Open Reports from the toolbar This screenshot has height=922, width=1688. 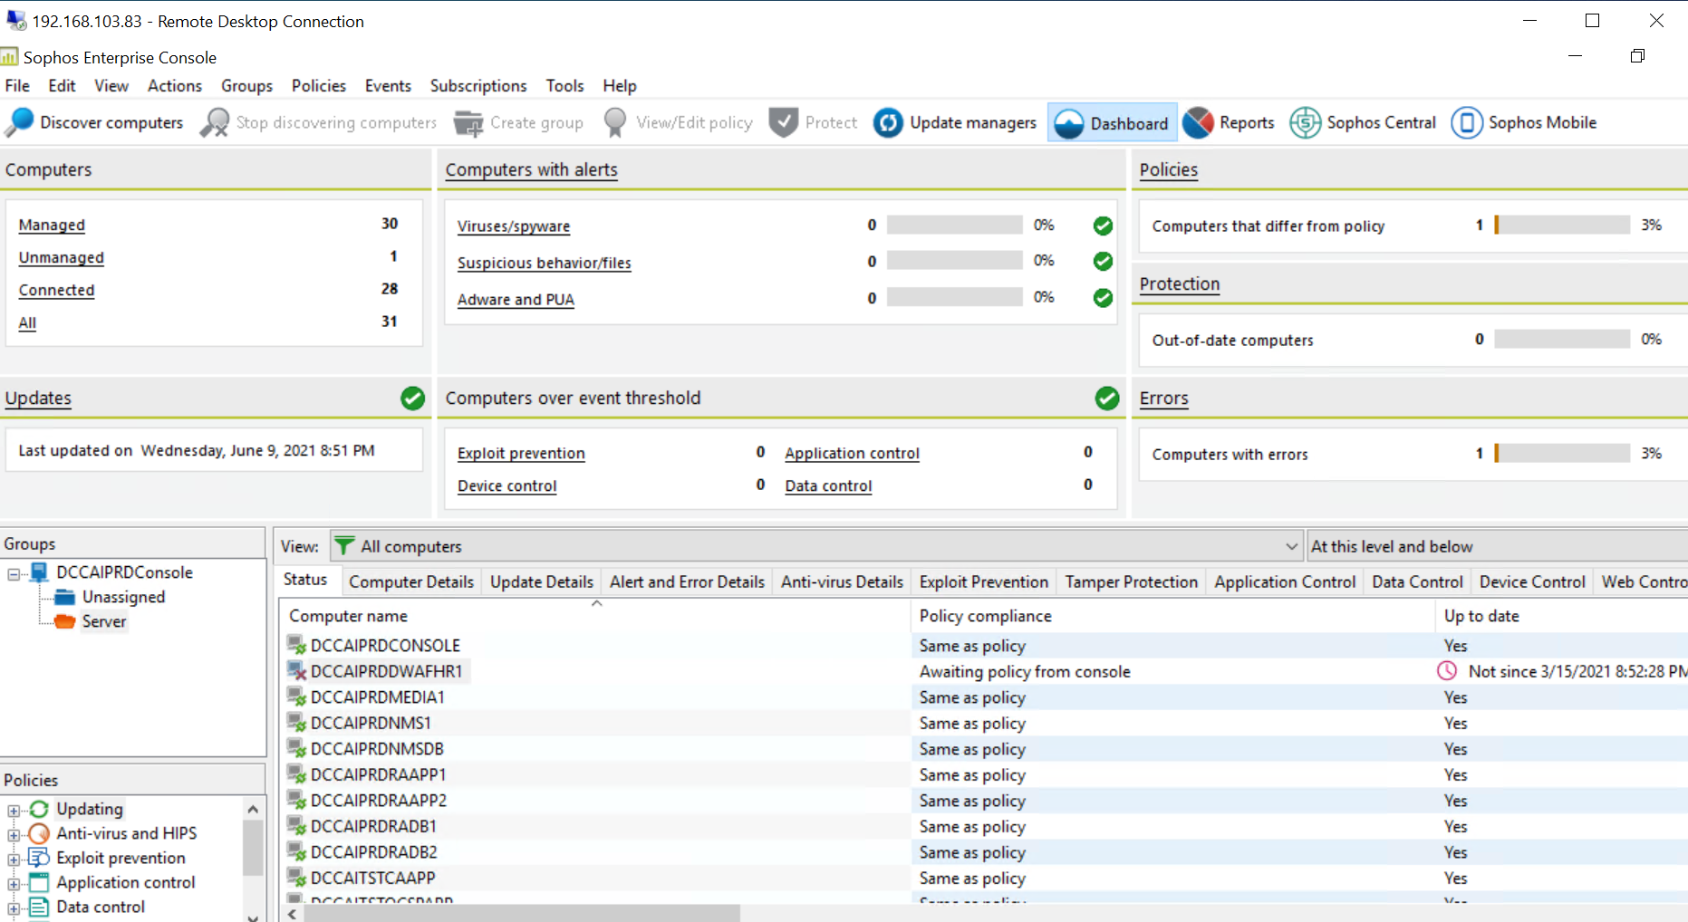tap(1230, 122)
